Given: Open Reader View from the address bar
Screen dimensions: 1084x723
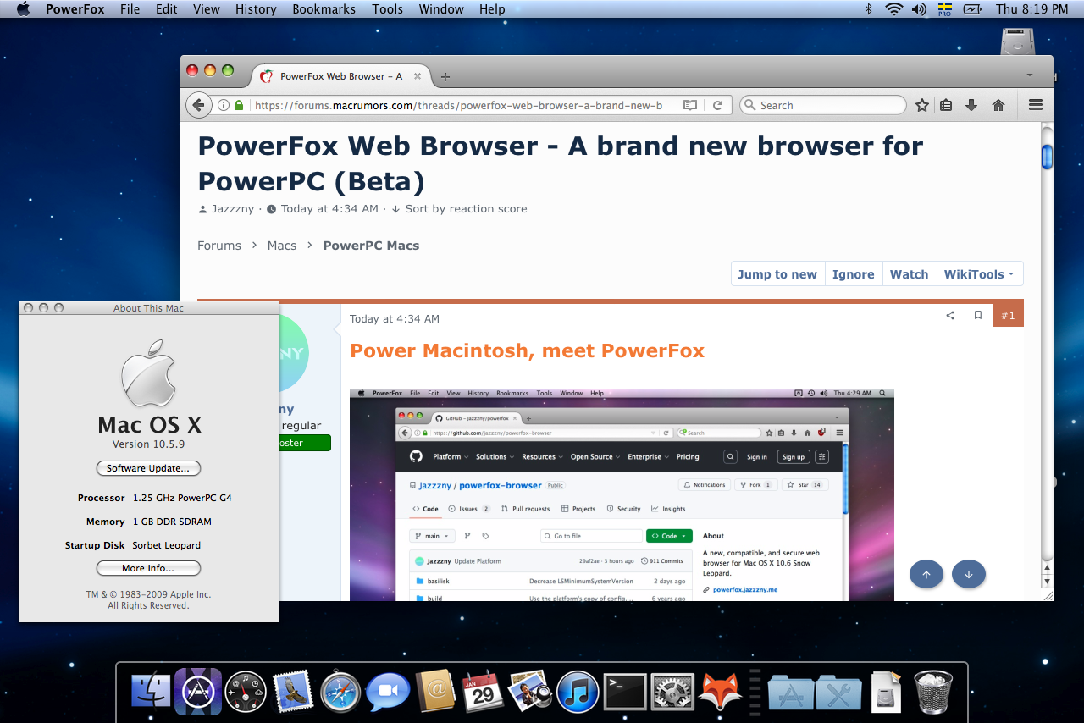Looking at the screenshot, I should [690, 105].
